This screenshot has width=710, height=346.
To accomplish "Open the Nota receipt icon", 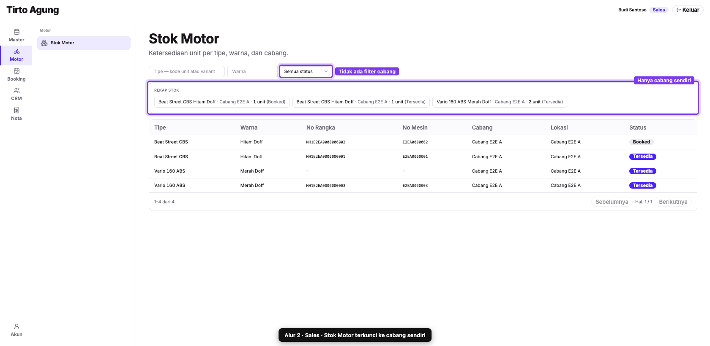I will (16, 111).
